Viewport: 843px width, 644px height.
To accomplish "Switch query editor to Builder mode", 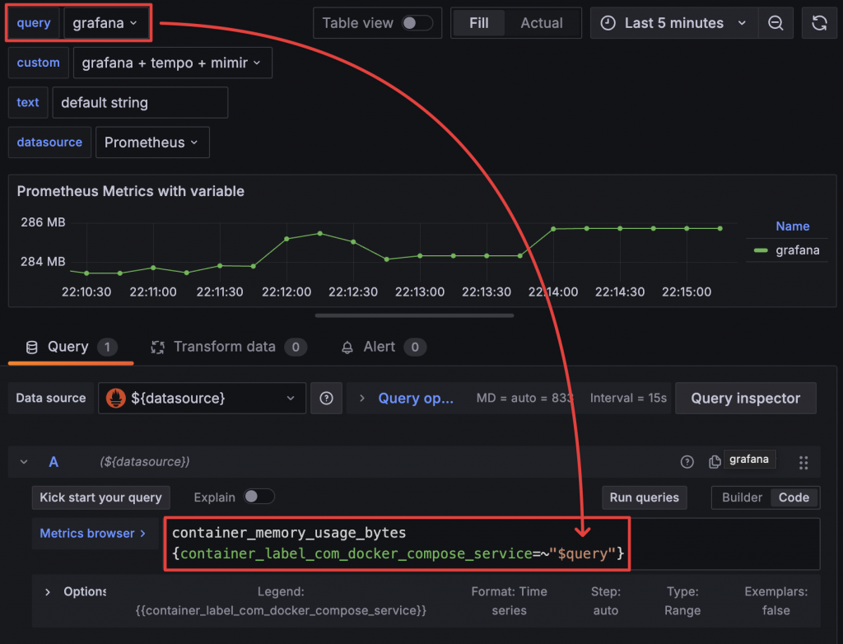I will point(742,497).
